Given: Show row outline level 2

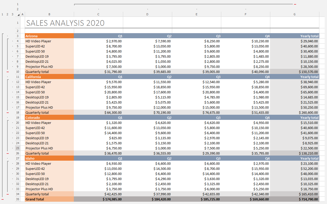Looking at the screenshot, I should [x=7, y=14].
